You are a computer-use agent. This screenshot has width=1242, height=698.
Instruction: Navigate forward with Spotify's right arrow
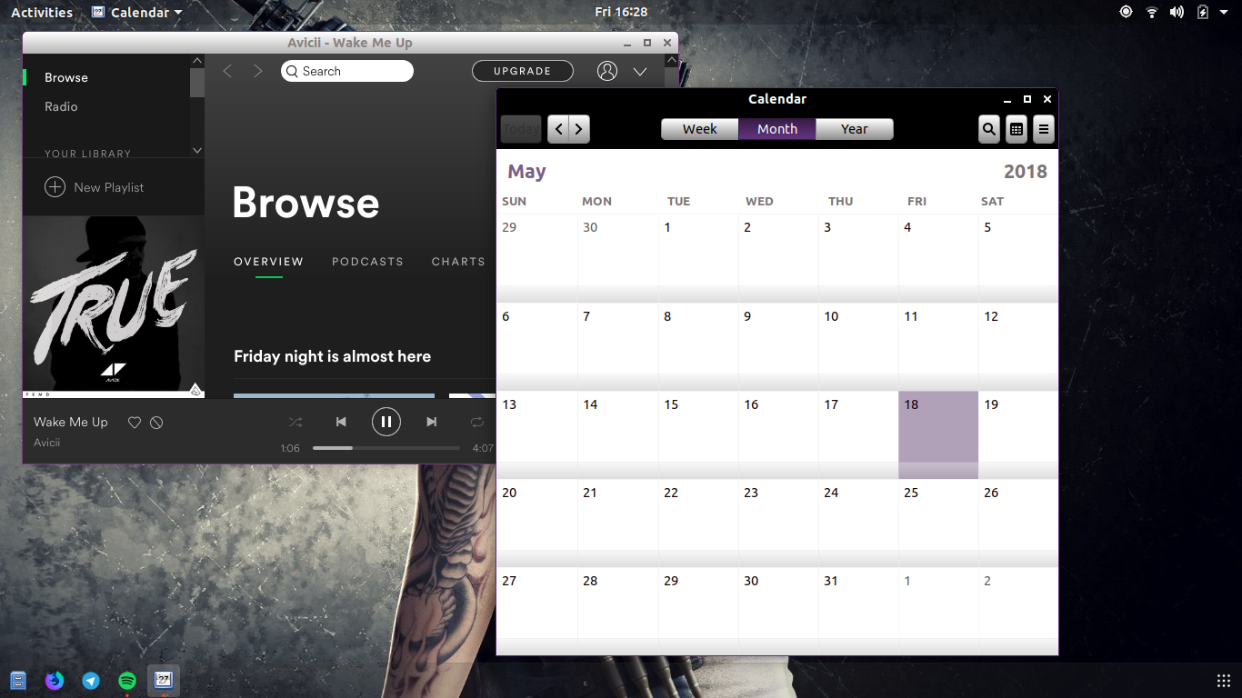pyautogui.click(x=258, y=71)
